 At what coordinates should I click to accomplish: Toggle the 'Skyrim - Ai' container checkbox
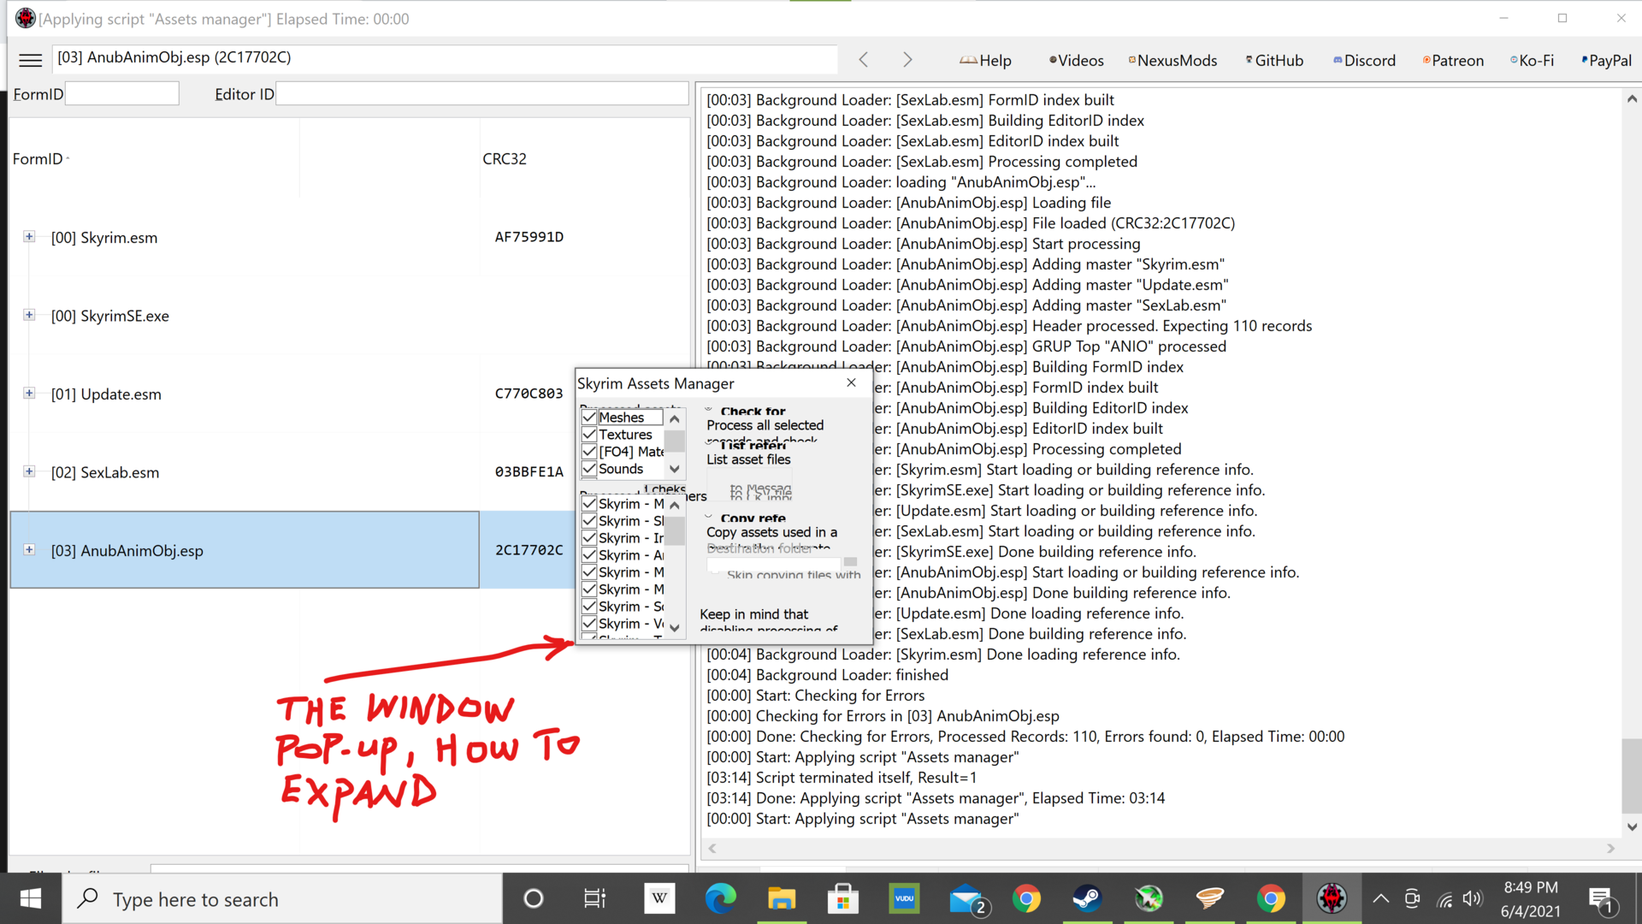click(589, 555)
